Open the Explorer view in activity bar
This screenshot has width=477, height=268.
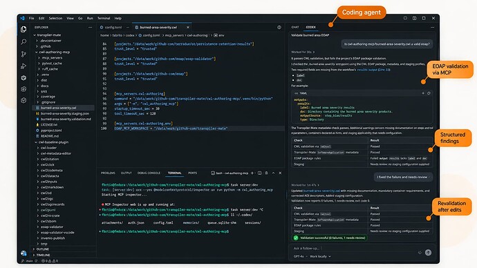pyautogui.click(x=24, y=29)
